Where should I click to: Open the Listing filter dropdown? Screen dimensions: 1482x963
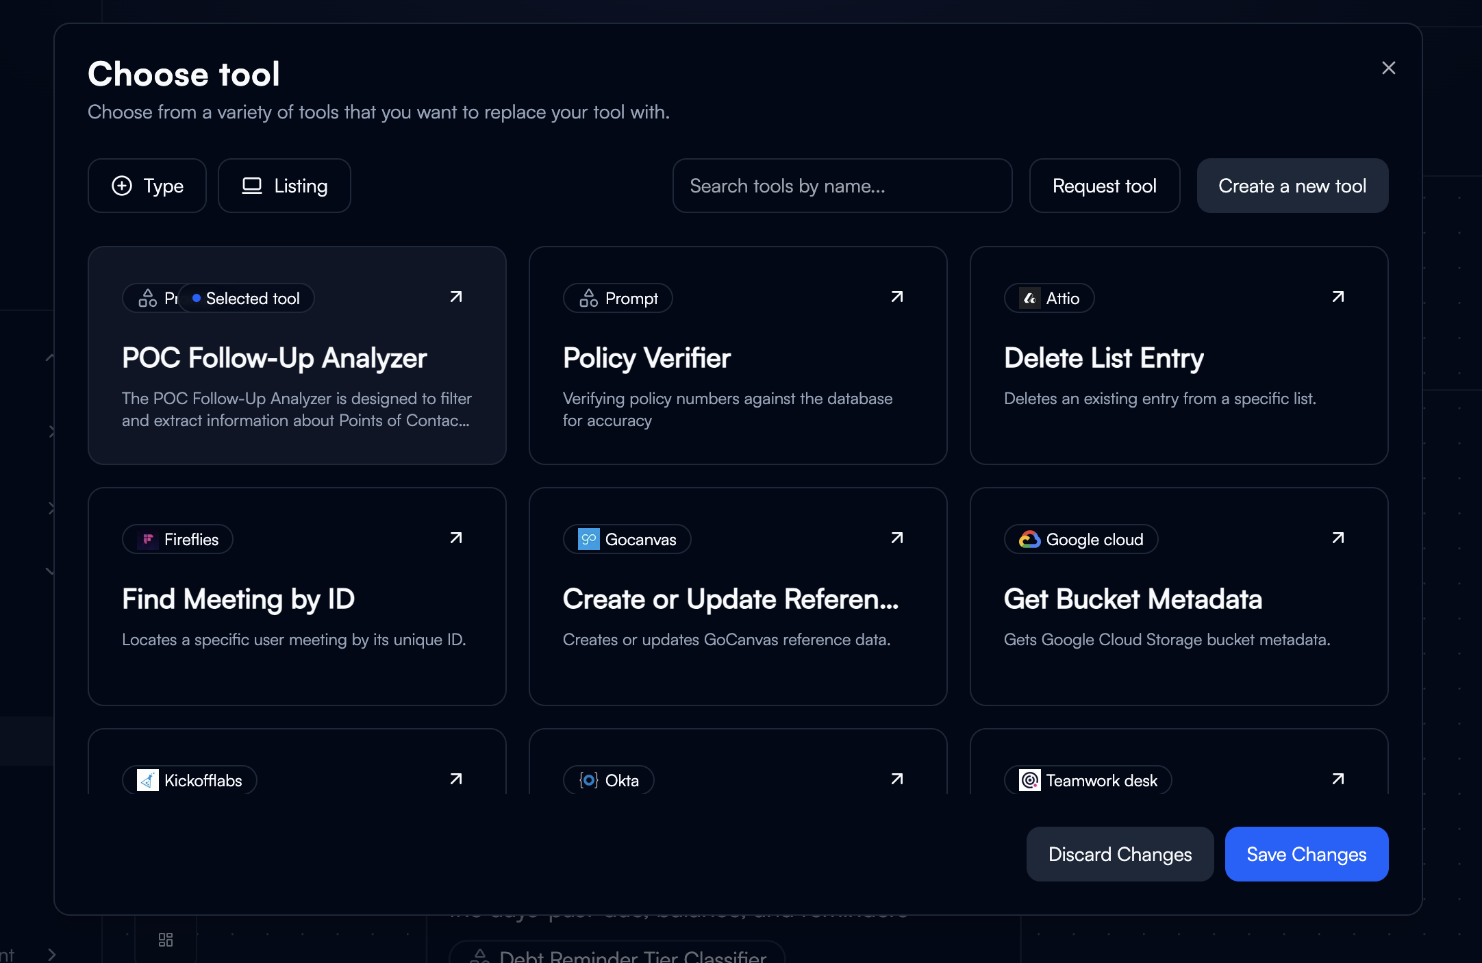[284, 186]
